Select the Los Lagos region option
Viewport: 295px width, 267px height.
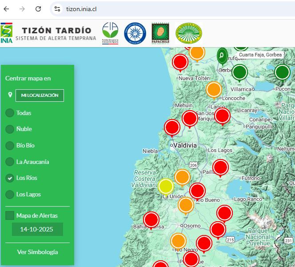(10, 194)
